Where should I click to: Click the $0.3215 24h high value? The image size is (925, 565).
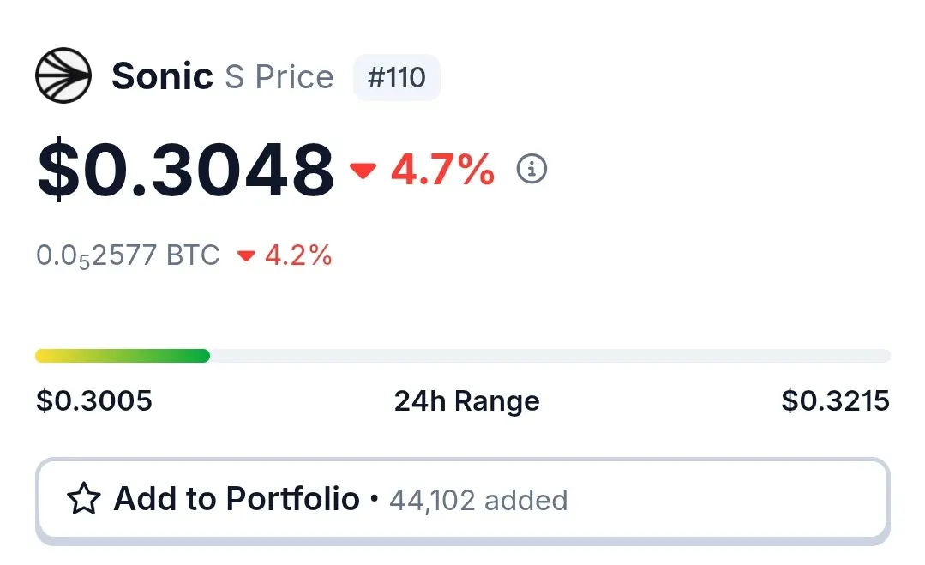pos(835,401)
